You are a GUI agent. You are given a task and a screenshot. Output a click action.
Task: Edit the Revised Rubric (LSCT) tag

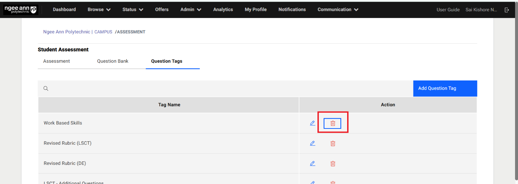(x=312, y=143)
